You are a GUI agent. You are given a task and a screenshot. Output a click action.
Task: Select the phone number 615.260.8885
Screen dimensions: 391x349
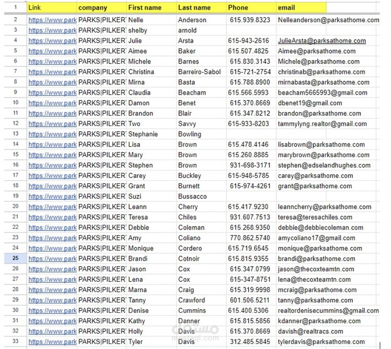tap(248, 155)
